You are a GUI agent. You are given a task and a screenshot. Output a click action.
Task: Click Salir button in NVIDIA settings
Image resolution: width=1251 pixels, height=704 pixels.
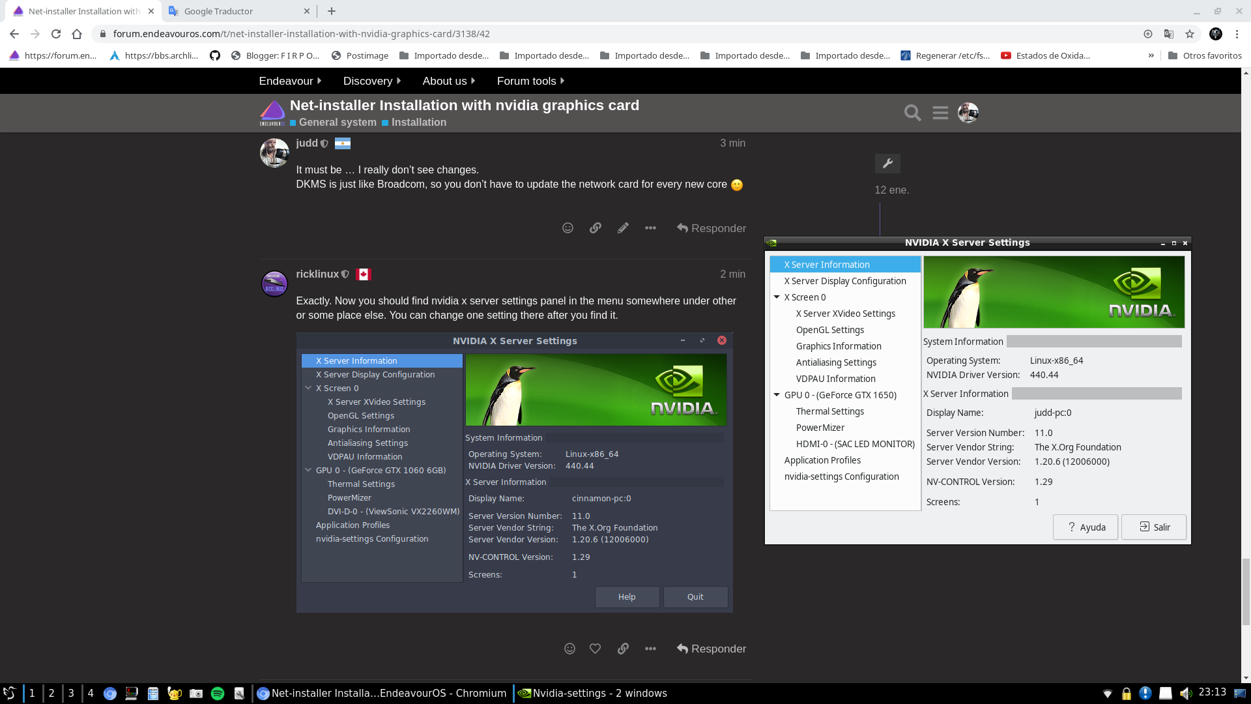pyautogui.click(x=1154, y=527)
